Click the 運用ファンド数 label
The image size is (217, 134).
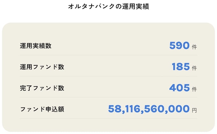(x=42, y=67)
